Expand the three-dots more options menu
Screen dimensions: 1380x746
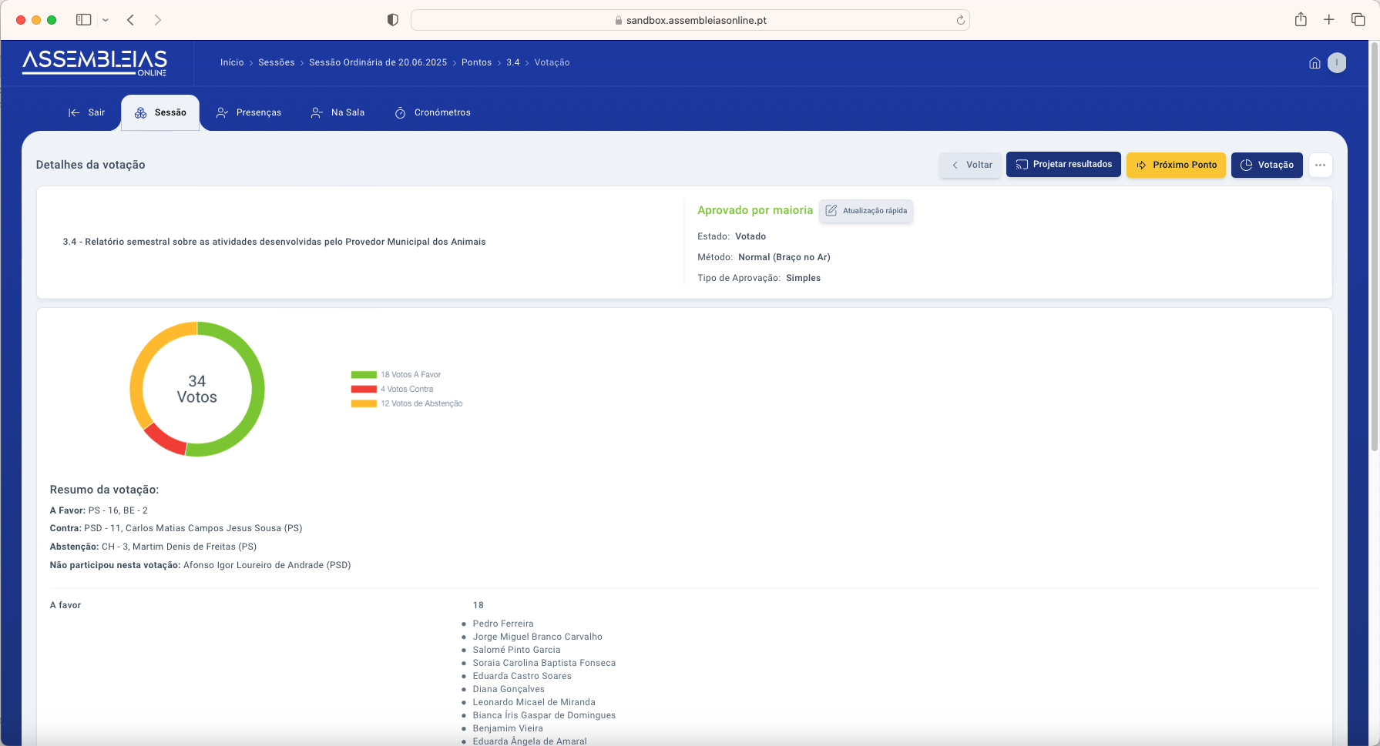click(1320, 165)
